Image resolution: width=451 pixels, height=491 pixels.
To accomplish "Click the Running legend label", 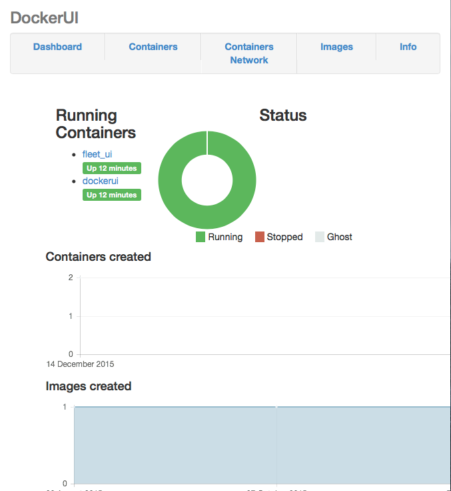I will pos(225,237).
